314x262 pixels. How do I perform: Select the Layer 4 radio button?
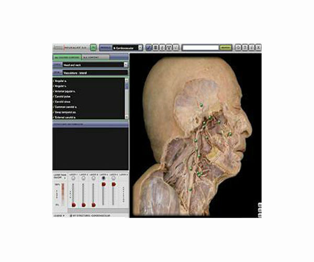pyautogui.click(x=104, y=178)
